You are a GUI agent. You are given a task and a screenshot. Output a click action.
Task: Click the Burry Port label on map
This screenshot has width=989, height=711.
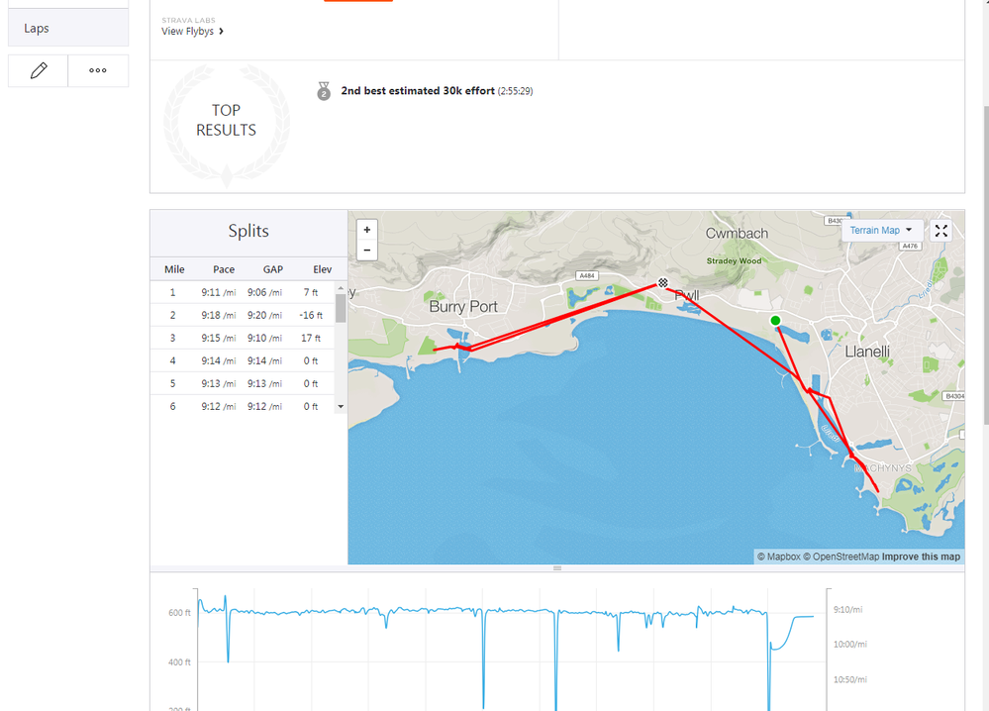463,307
